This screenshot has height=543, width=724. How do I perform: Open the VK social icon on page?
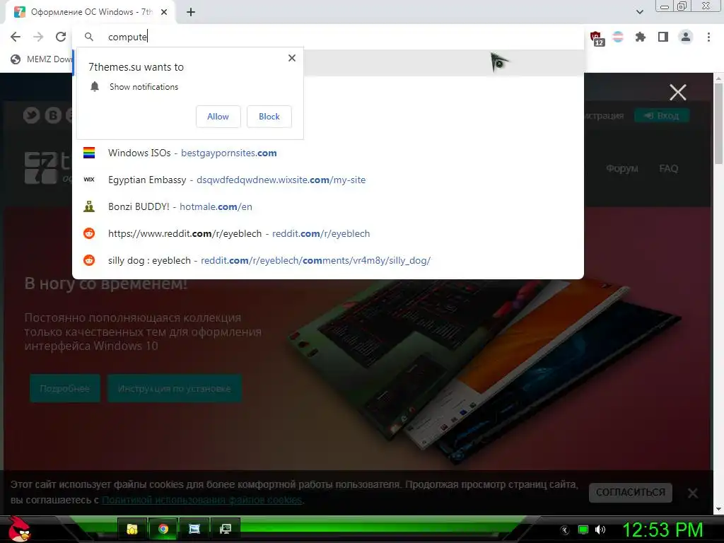point(53,115)
